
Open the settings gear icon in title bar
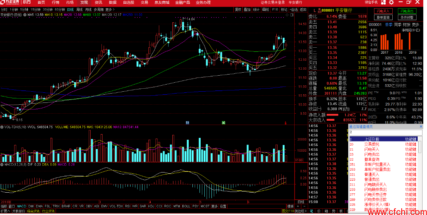click(x=391, y=3)
